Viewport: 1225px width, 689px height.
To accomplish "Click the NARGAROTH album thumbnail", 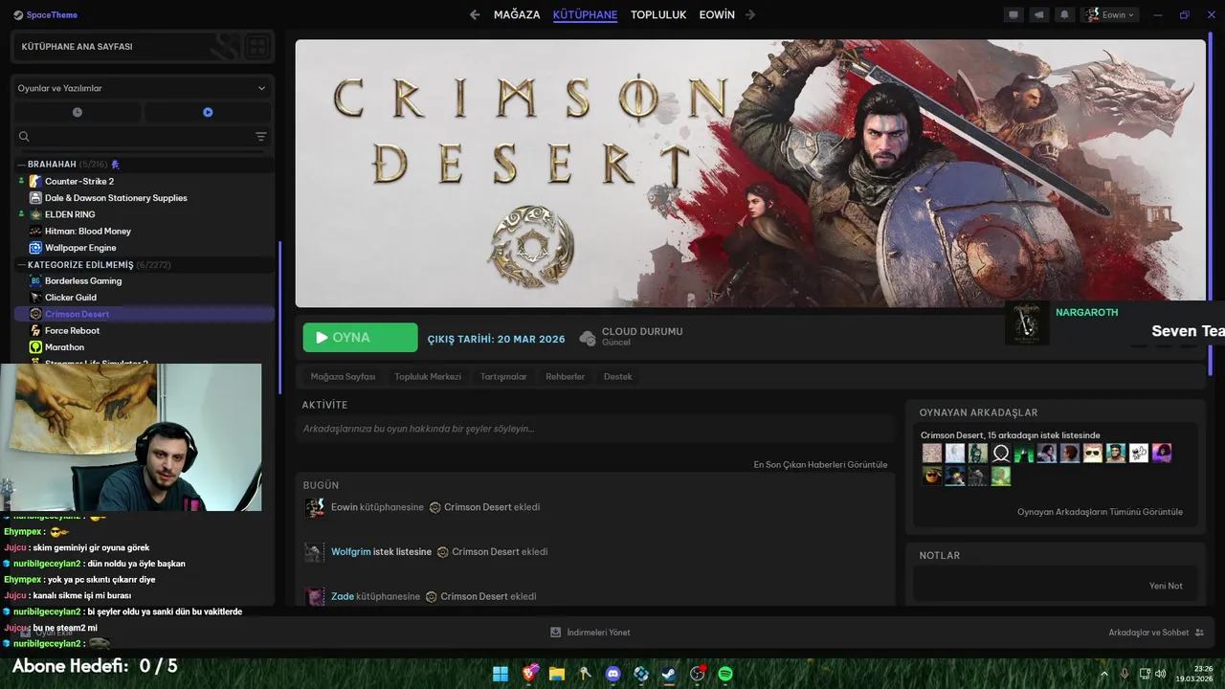I will pos(1027,323).
